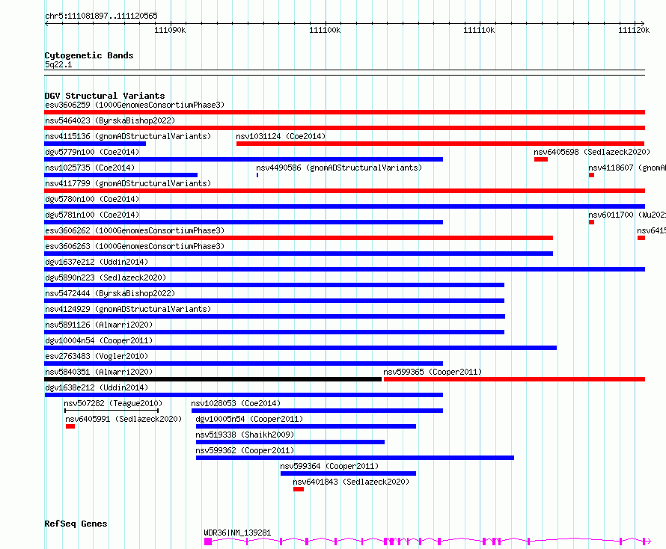666x549 pixels.
Task: Open nsv4117799 gnomAD variant entry
Action: click(x=128, y=183)
